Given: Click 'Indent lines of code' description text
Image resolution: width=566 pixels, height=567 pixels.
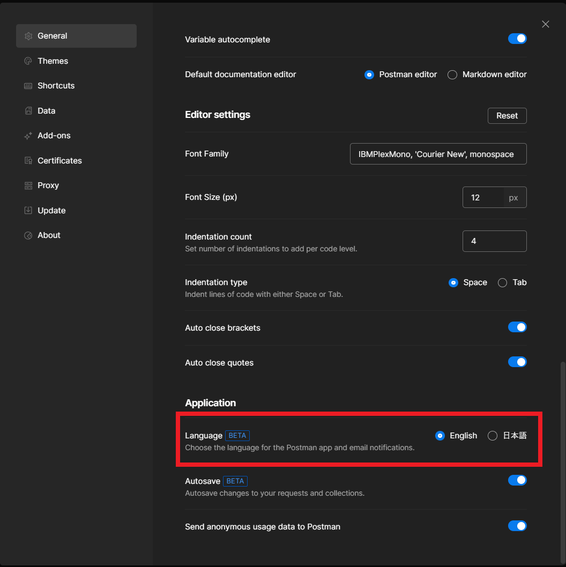Looking at the screenshot, I should coord(264,294).
